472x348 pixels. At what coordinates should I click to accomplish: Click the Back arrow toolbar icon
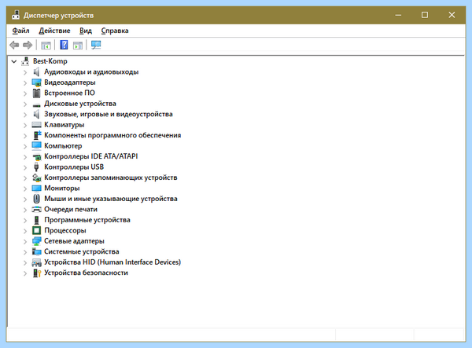coord(14,45)
